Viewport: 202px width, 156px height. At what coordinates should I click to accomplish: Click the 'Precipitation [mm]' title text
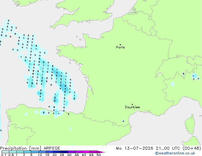pos(21,148)
